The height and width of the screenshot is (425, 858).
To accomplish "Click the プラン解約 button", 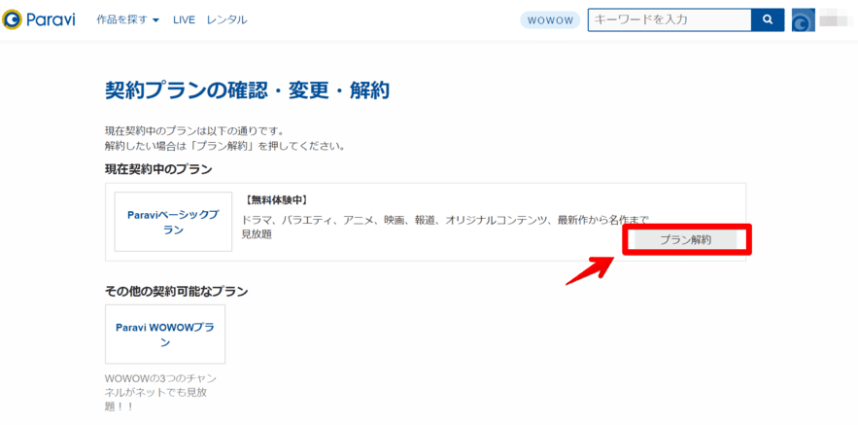I will coord(686,239).
